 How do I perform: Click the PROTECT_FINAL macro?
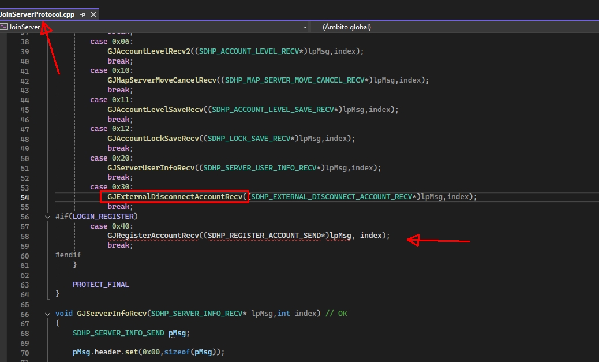tap(101, 285)
